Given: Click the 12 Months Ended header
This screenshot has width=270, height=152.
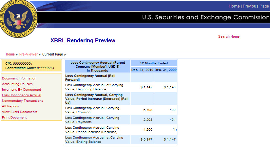Looking at the screenshot, I should tap(154, 63).
